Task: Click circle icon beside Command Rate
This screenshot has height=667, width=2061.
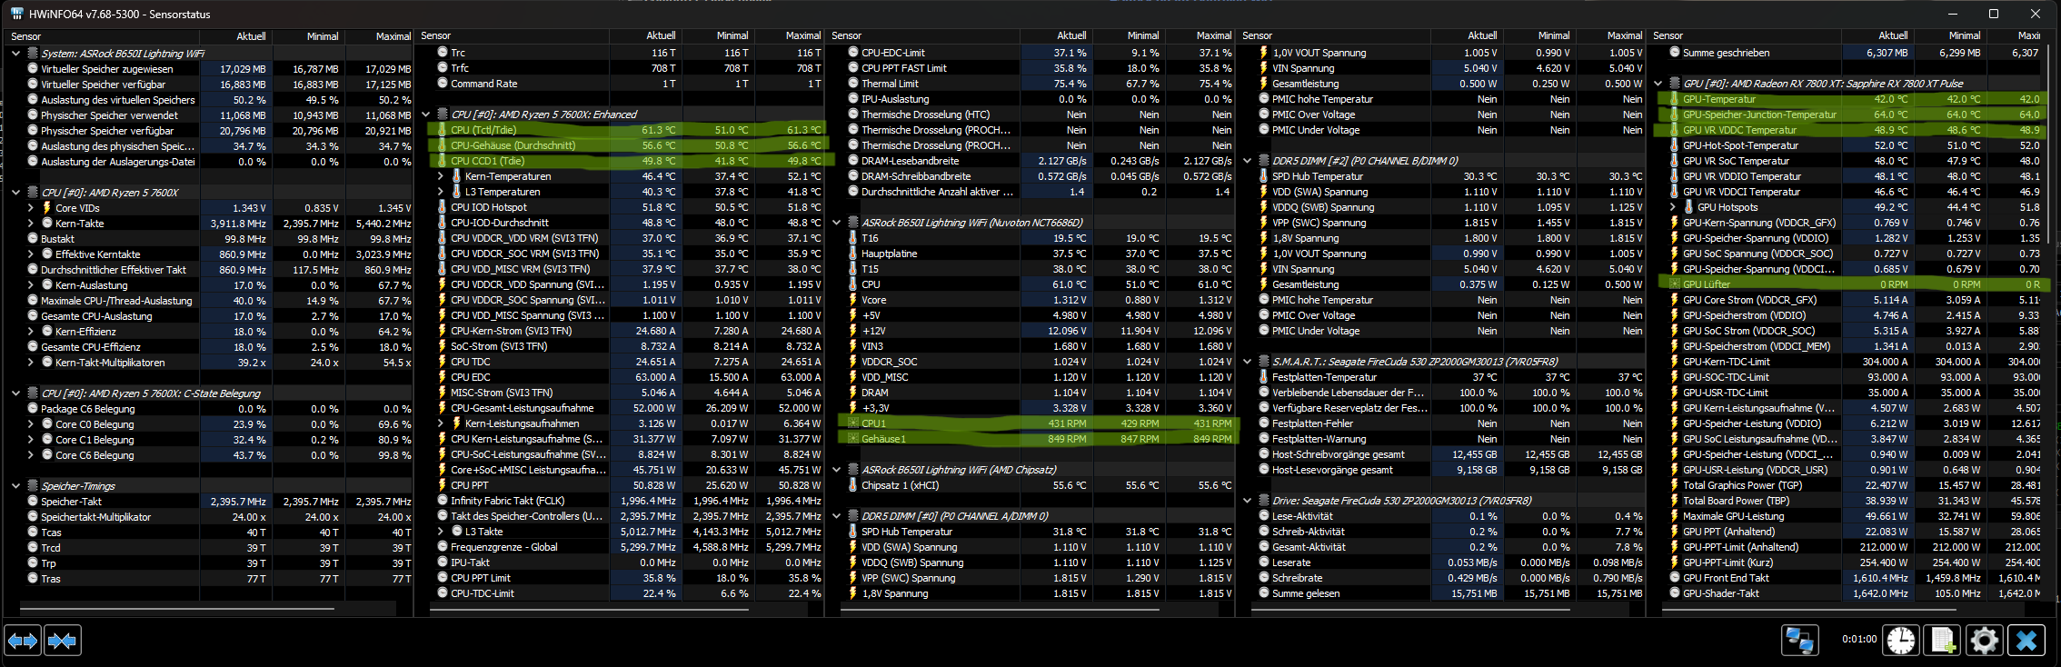Action: coord(442,84)
